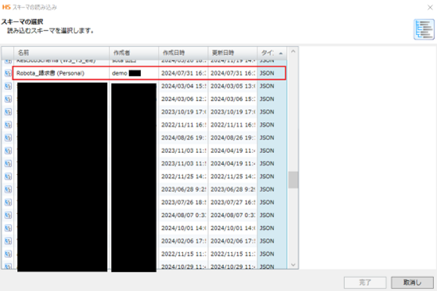Screen dimensions: 437x291
Task: Sort the list by 作成者 column header
Action: 134,53
